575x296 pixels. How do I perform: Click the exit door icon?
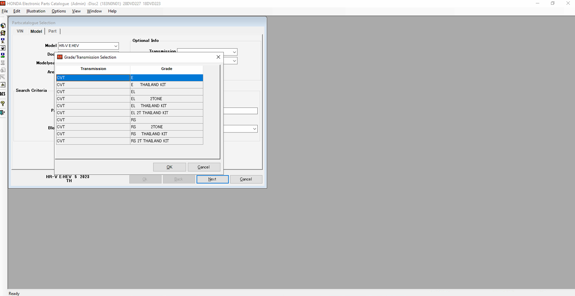click(x=3, y=113)
